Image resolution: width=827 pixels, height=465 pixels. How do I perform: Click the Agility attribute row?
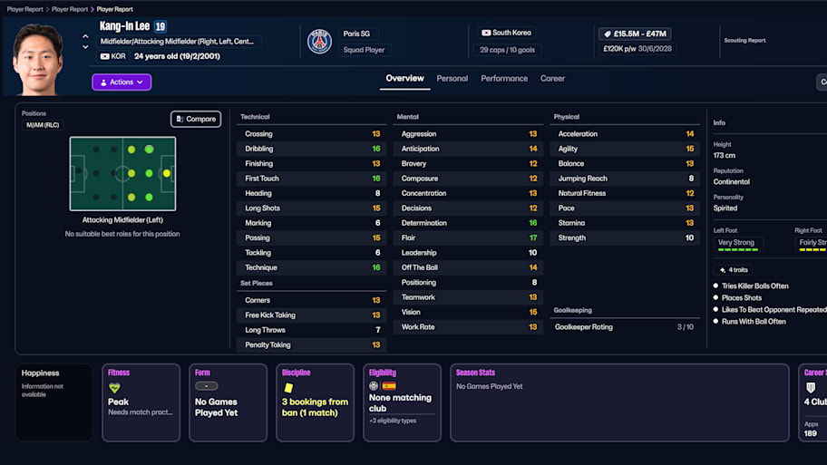click(625, 149)
